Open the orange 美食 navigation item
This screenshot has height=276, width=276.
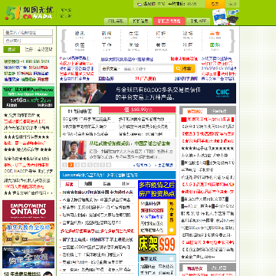(x=215, y=34)
